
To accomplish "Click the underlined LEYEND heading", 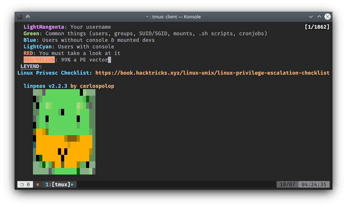I will (x=30, y=66).
